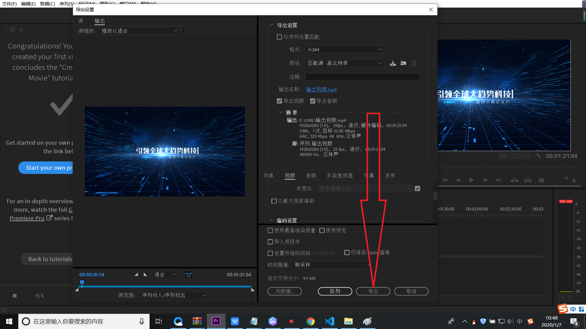Switch to the 音频 tab
This screenshot has width=586, height=329.
pos(311,175)
